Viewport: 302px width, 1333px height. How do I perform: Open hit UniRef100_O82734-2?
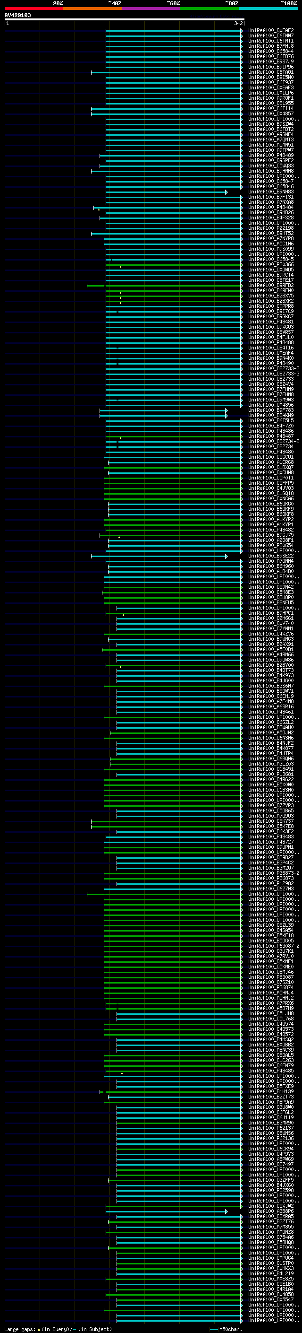(274, 442)
